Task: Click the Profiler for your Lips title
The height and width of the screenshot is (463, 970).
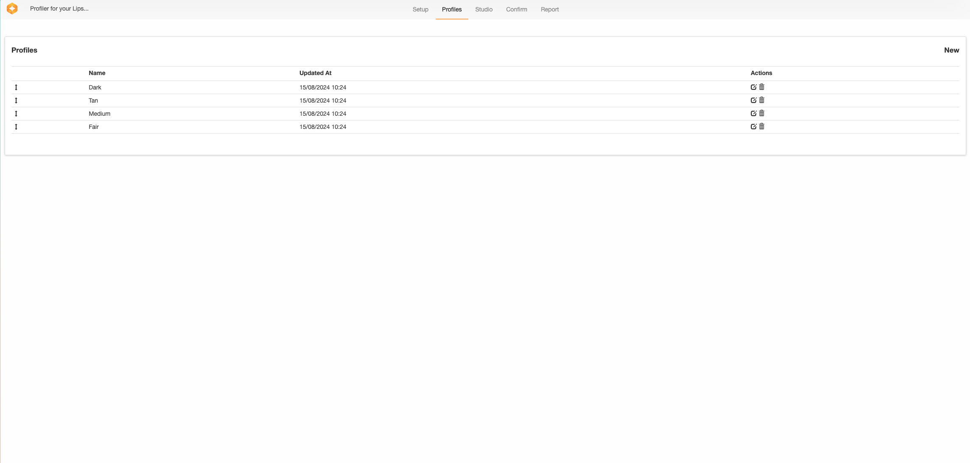Action: click(x=59, y=8)
